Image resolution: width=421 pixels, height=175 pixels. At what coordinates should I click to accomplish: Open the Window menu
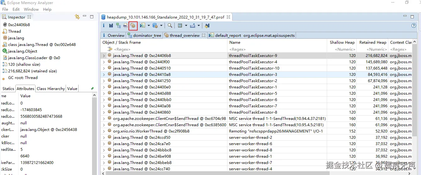(x=31, y=9)
